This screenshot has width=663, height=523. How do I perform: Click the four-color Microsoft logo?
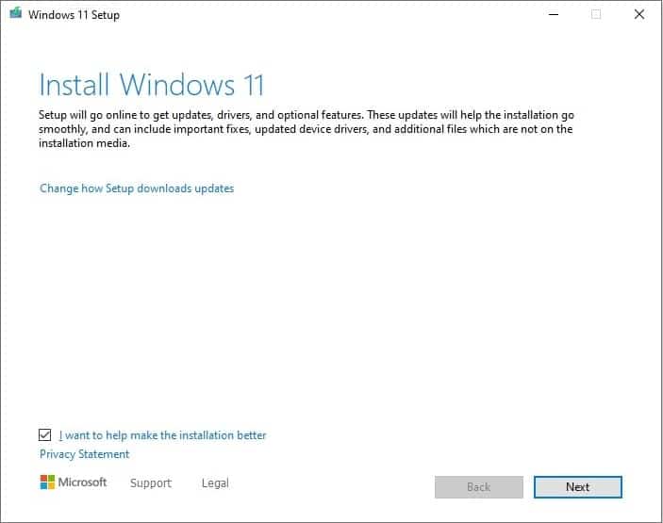pos(47,482)
